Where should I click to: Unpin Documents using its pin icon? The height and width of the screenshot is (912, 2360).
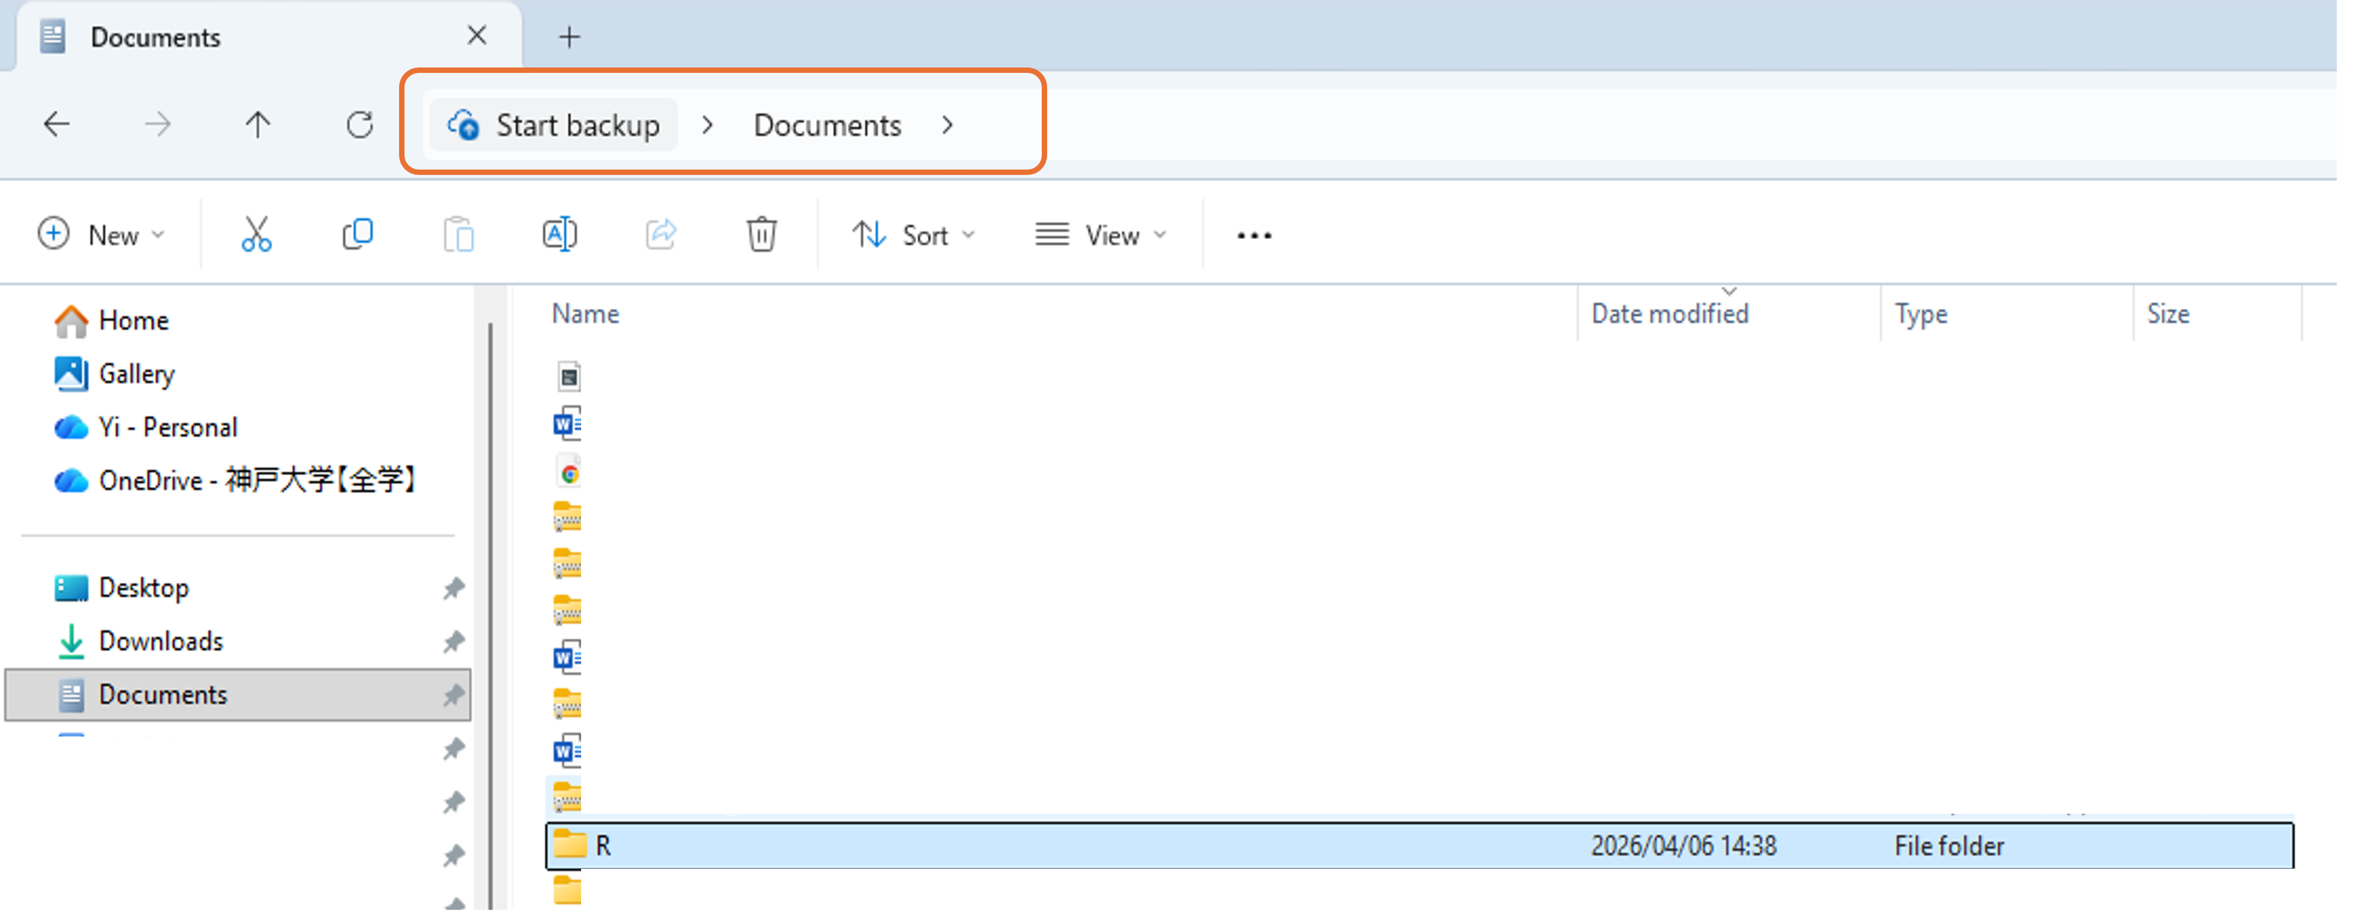click(x=454, y=695)
